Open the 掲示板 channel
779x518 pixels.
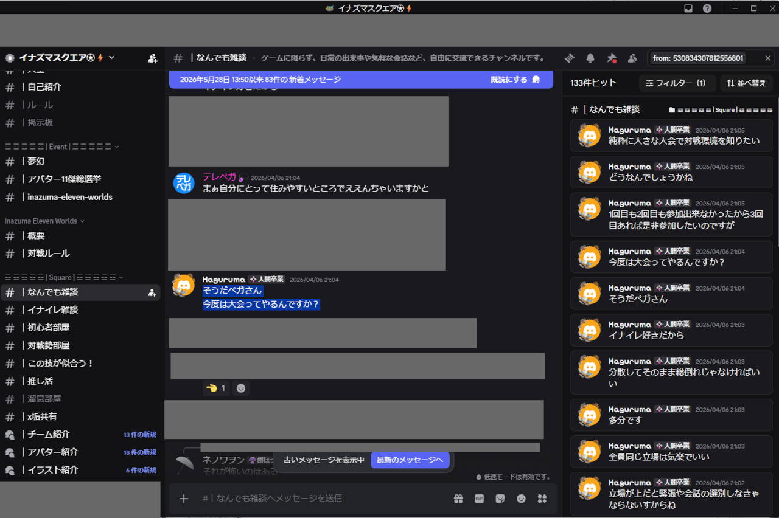coord(80,122)
